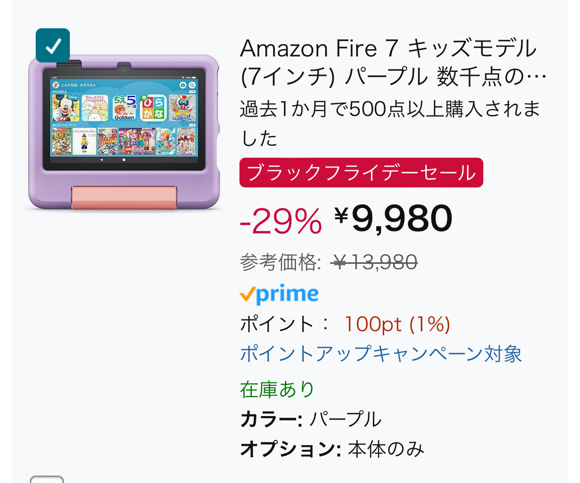Select the カラー: パープル option line

point(310,420)
